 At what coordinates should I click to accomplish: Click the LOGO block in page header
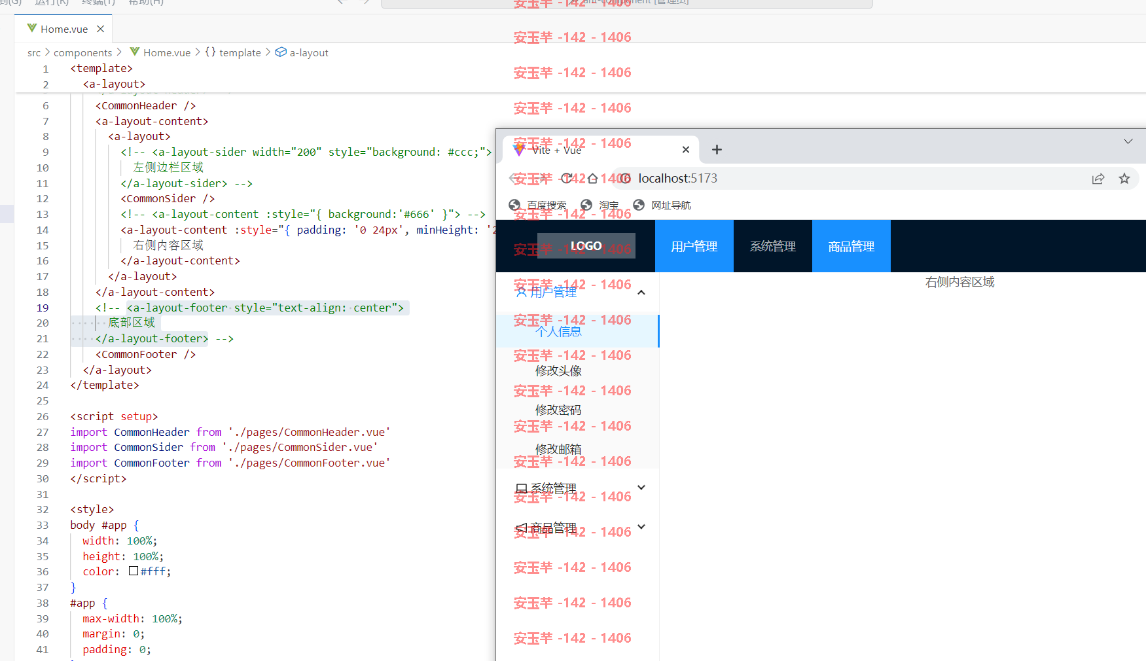pyautogui.click(x=586, y=246)
